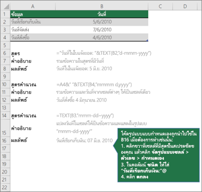Image resolution: width=202 pixels, height=192 pixels.
Task: Click result '07 มิ.ย. 2010' cell
Action: (85, 141)
